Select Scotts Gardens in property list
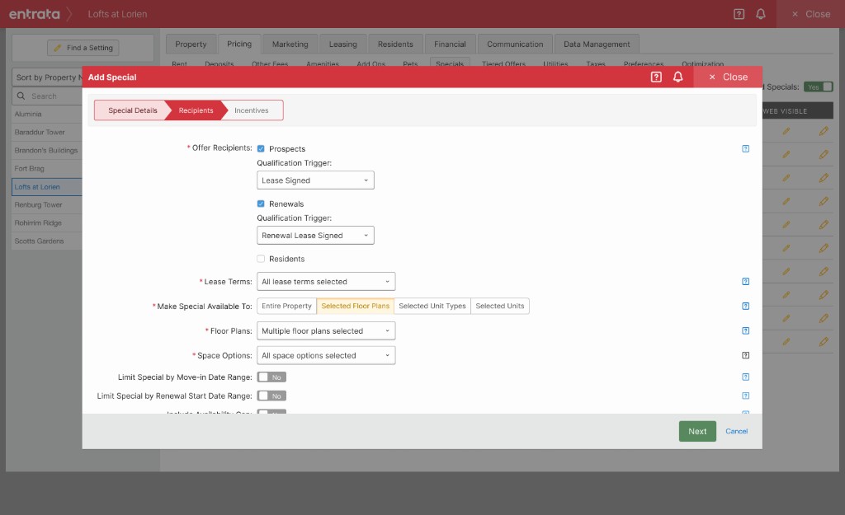 (47, 241)
